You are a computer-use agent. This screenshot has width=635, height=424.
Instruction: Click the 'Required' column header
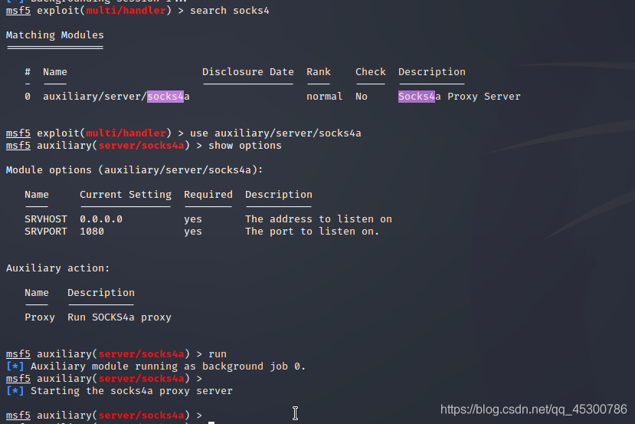click(208, 195)
